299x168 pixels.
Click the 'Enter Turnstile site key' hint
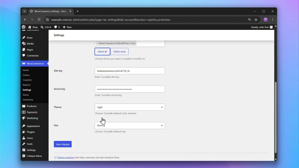[107, 77]
